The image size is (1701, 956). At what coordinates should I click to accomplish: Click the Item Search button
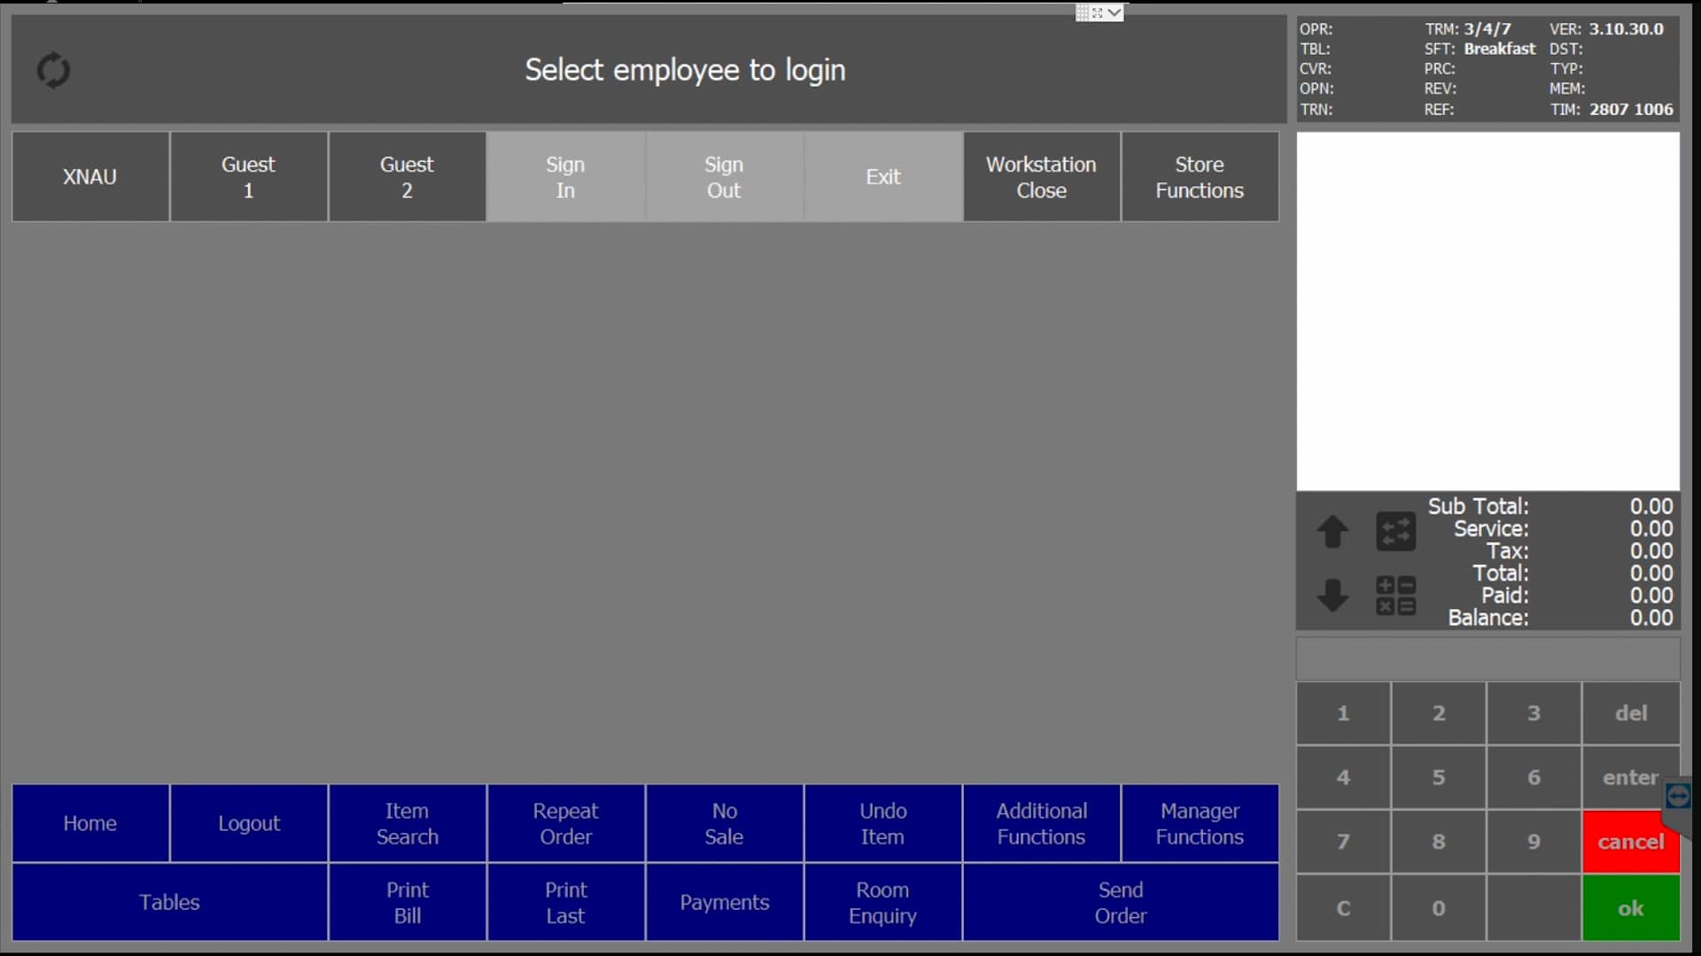pyautogui.click(x=407, y=822)
